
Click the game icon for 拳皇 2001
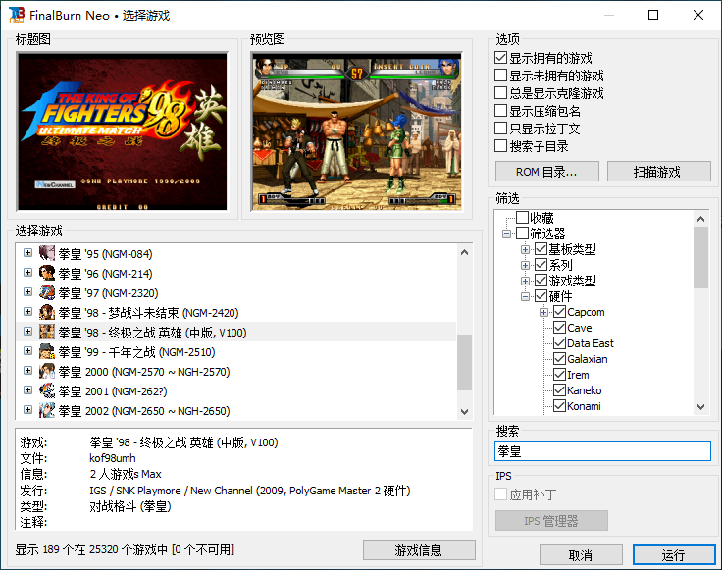click(x=47, y=390)
